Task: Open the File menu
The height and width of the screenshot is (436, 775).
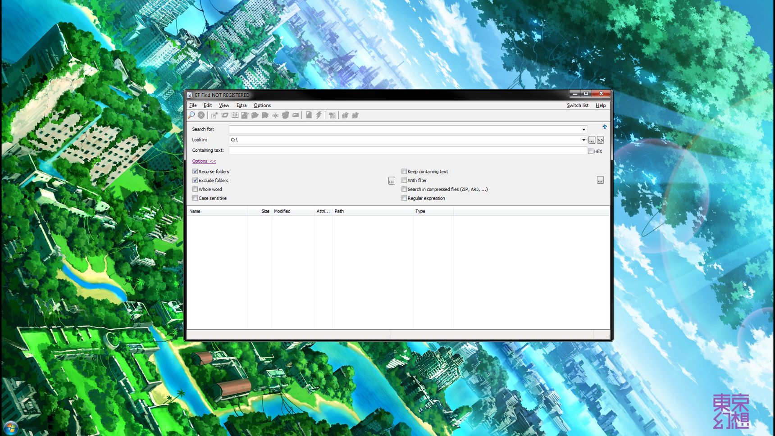Action: [193, 105]
